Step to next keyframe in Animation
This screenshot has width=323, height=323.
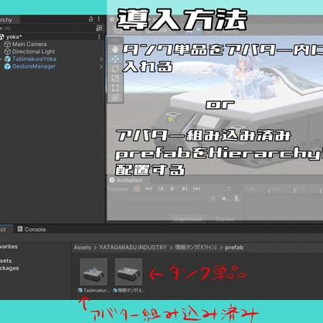[185, 189]
